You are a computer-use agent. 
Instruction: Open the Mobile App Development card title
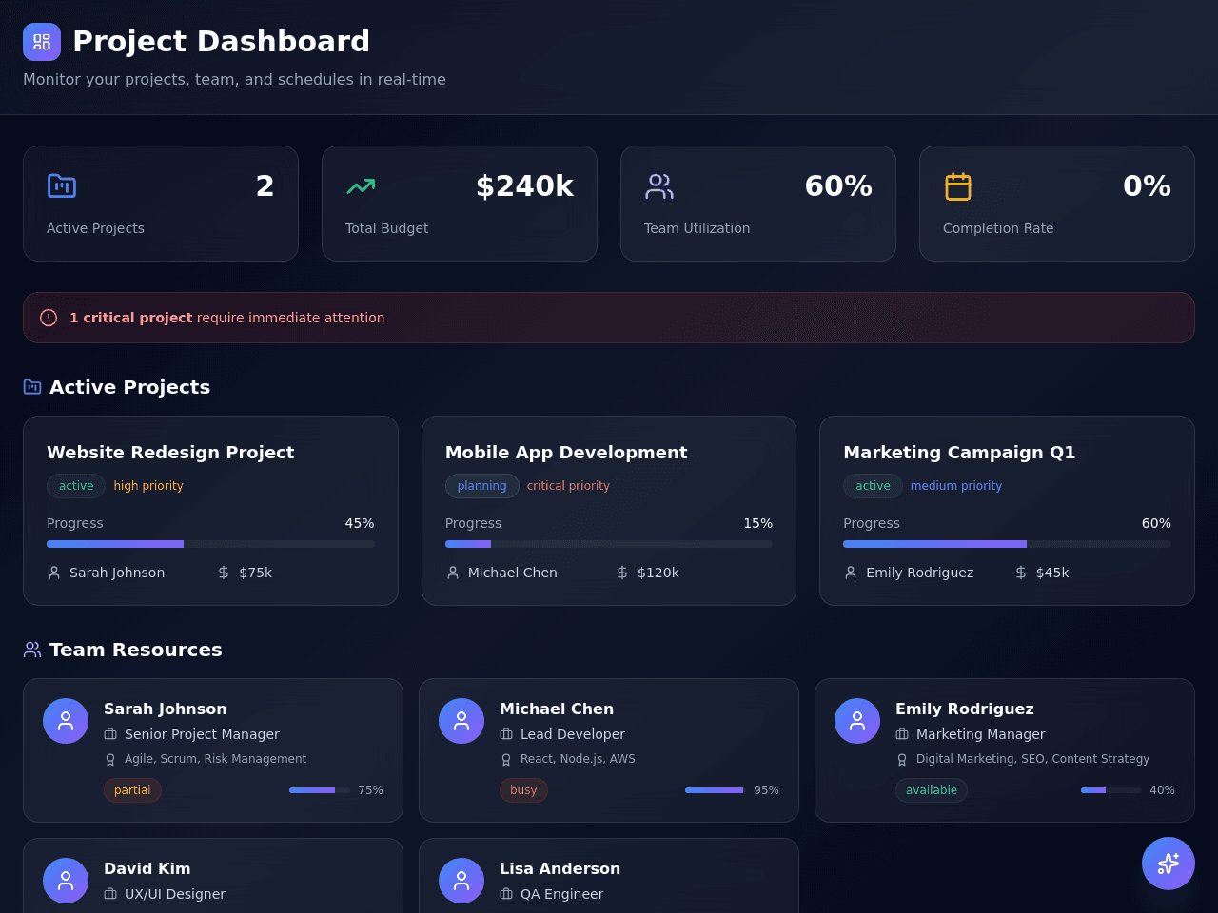click(566, 453)
